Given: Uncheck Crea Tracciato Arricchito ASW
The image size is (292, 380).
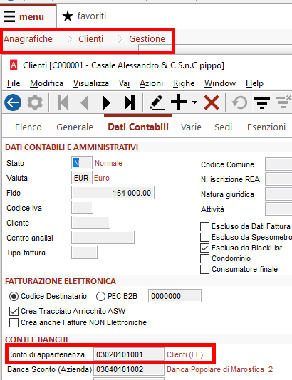Looking at the screenshot, I should pyautogui.click(x=14, y=311).
